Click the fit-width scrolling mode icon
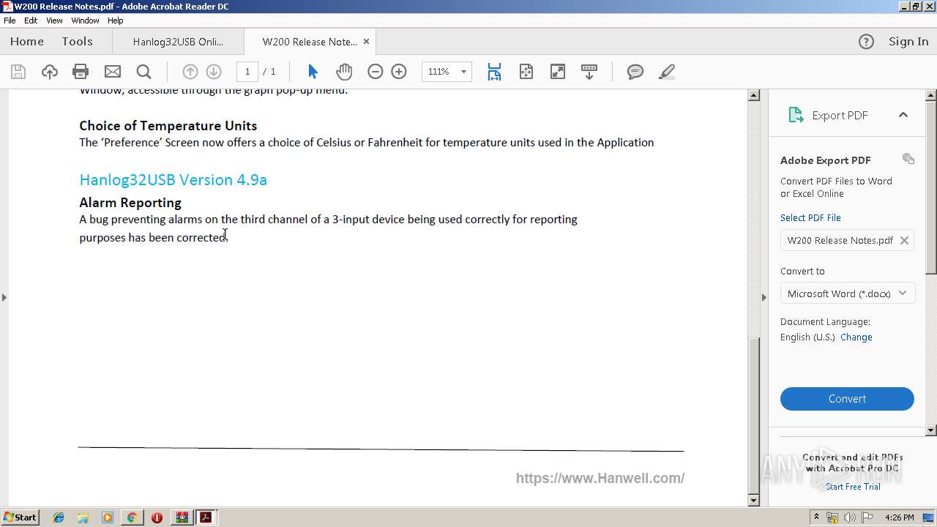 pyautogui.click(x=494, y=72)
